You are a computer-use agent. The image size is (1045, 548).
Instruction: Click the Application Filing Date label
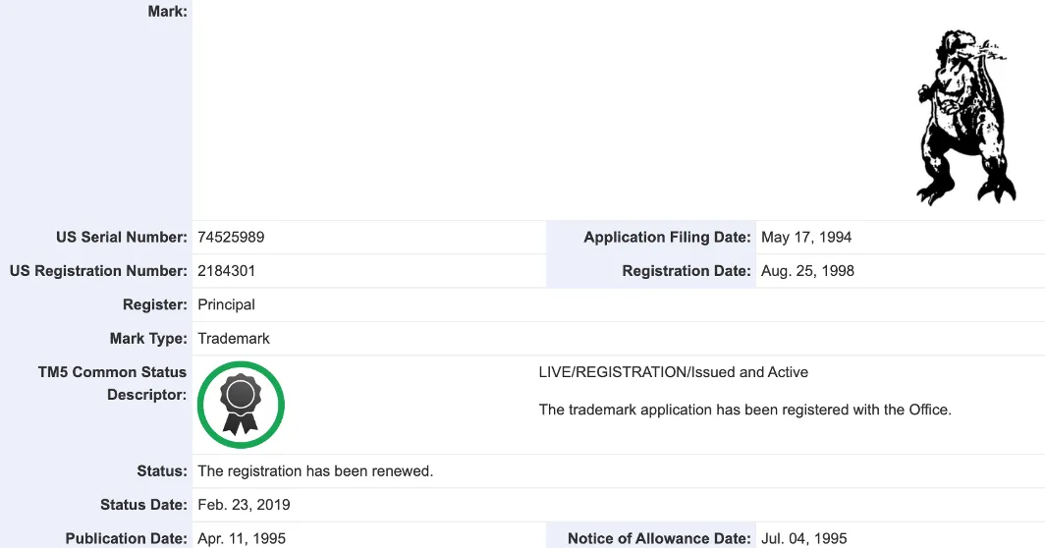tap(667, 238)
